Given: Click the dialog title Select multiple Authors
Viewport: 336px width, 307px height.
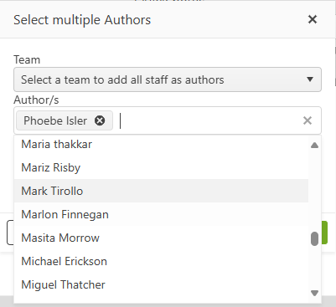Looking at the screenshot, I should 82,20.
